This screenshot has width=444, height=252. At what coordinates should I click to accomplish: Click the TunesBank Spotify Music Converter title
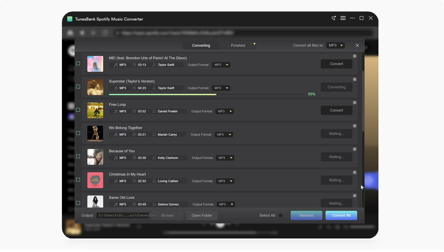click(x=109, y=19)
